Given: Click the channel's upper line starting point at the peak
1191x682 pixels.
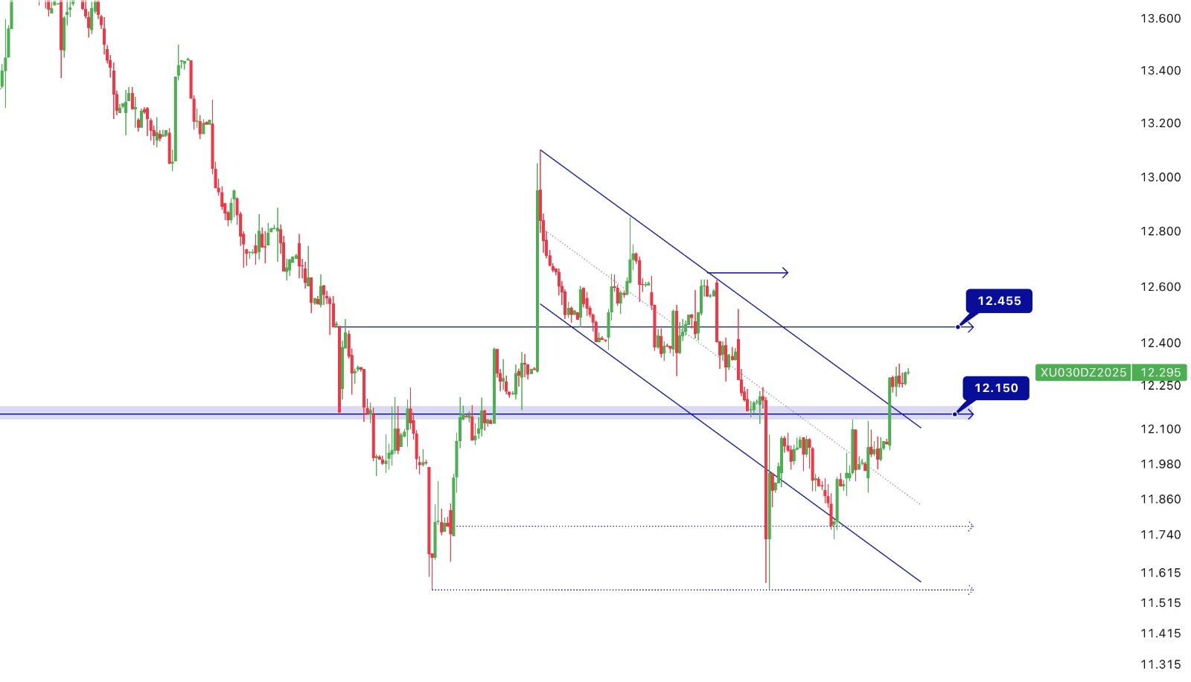Looking at the screenshot, I should pos(540,151).
